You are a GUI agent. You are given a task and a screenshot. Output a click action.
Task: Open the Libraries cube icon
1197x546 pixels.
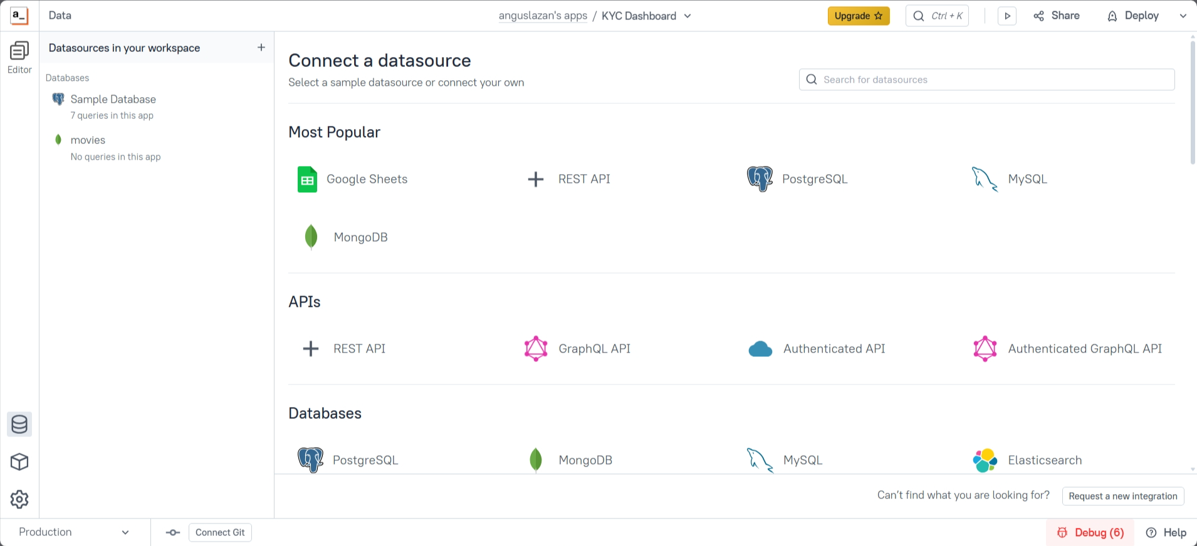(x=19, y=462)
